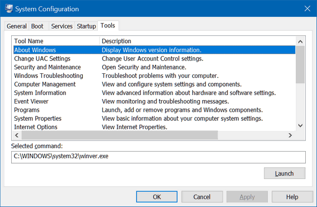Screen dimensions: 317x207
Task: Click the vertical scrollbar up arrow
Action: click(300, 41)
